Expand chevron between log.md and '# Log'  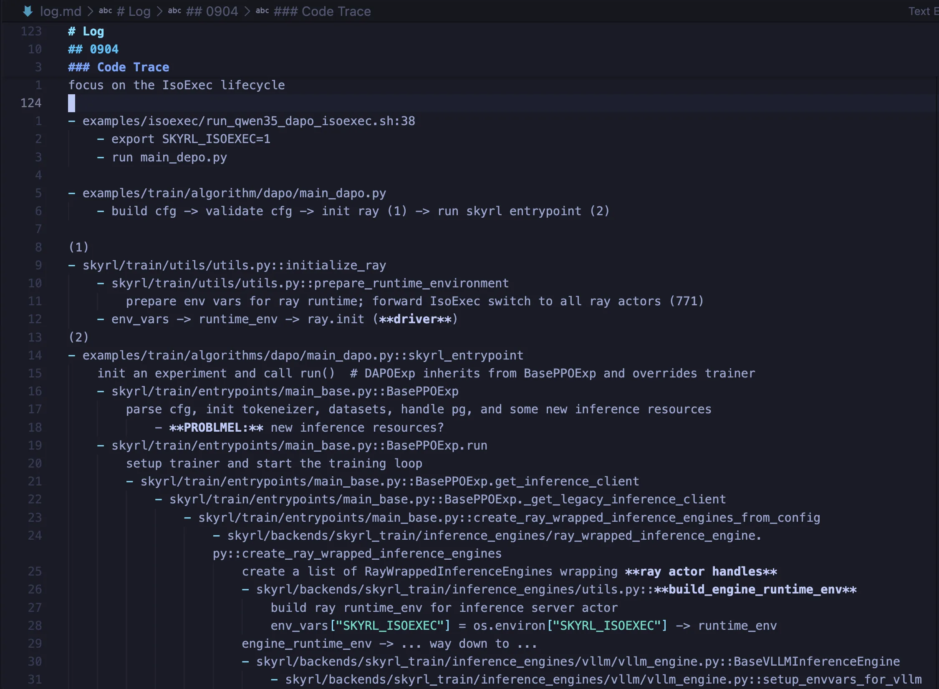coord(90,11)
